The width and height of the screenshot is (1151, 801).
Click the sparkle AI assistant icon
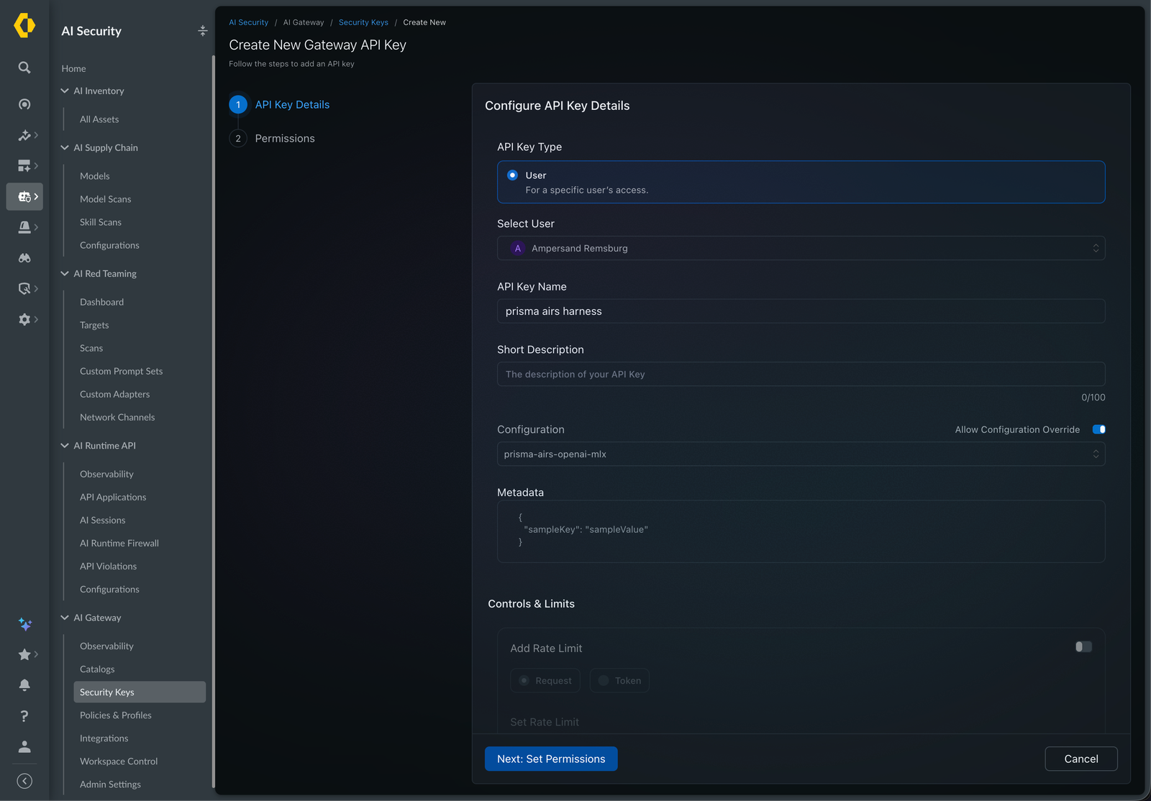25,624
